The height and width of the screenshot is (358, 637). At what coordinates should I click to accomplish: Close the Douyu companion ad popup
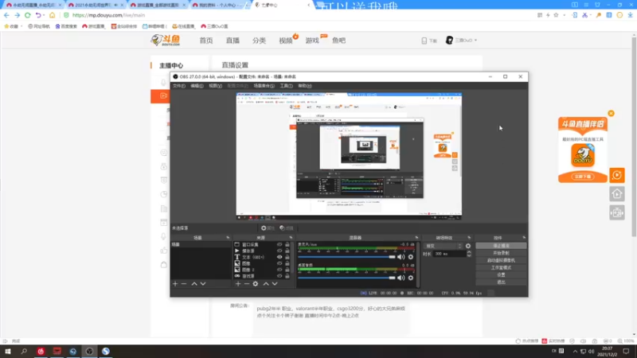tap(611, 113)
